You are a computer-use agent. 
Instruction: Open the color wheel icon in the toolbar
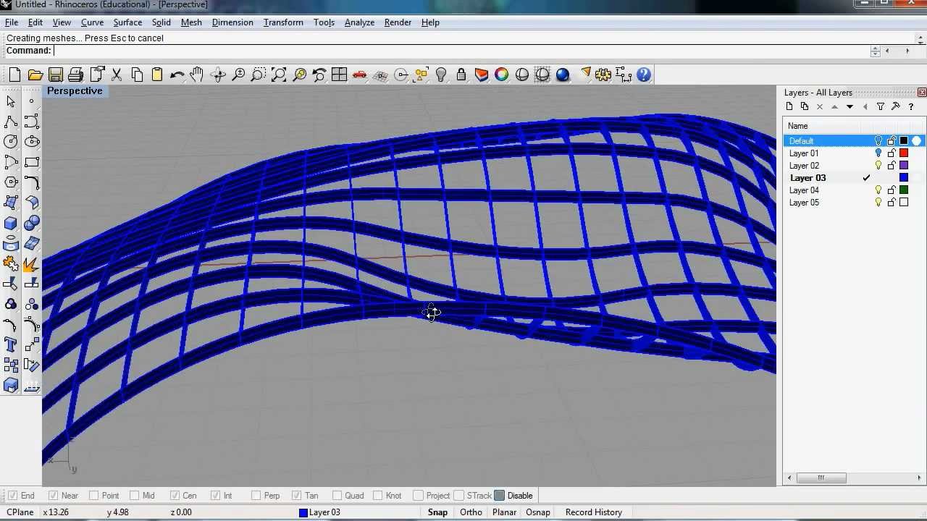502,75
